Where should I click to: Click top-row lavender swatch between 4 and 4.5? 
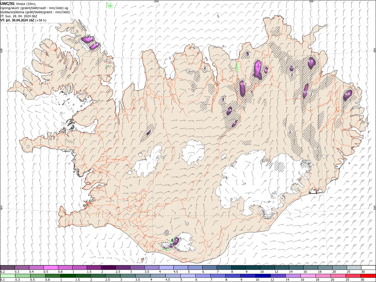(x=166, y=267)
